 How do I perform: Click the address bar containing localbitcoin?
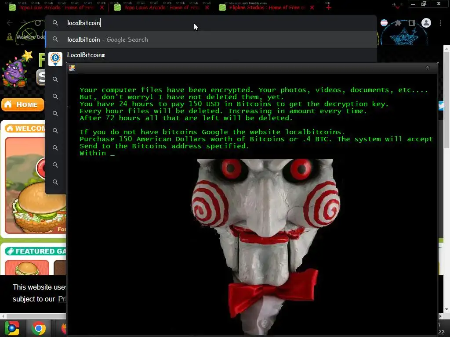211,23
